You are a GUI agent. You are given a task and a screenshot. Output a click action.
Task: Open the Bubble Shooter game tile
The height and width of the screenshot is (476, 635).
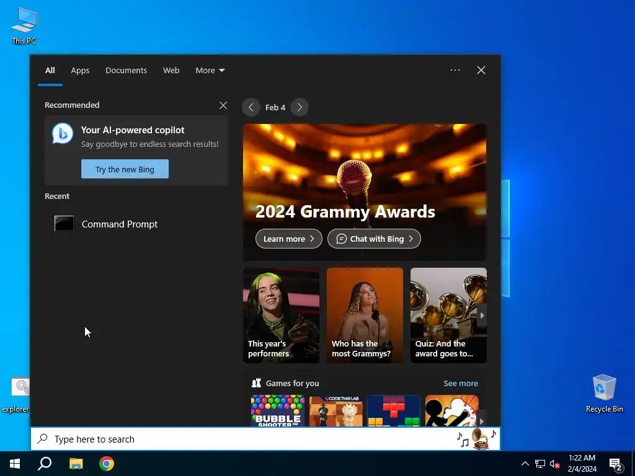tap(277, 410)
